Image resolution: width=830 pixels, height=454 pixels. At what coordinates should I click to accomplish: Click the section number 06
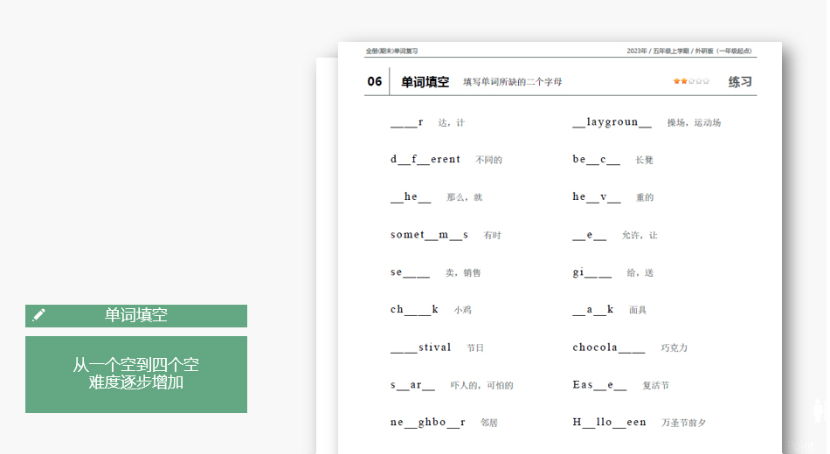pyautogui.click(x=375, y=82)
